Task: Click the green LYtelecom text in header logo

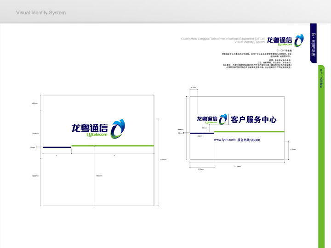Action: tap(285, 45)
